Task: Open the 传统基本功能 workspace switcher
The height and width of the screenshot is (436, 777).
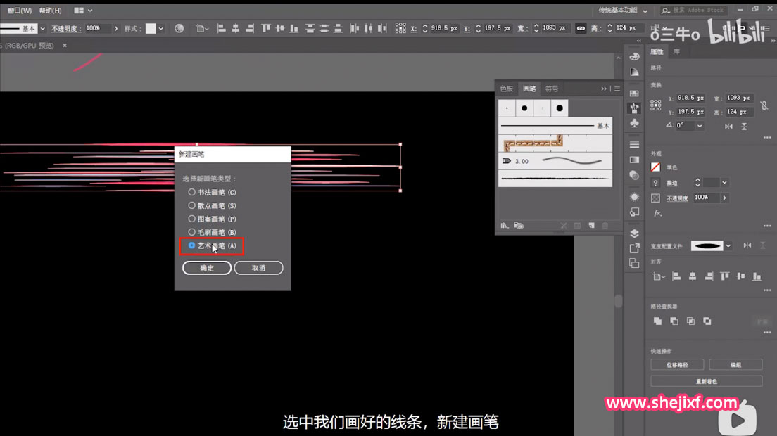Action: pyautogui.click(x=619, y=11)
